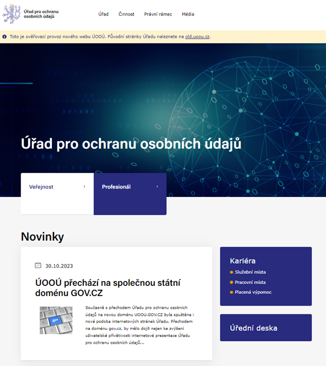Select the Profesionál section card
This screenshot has height=366, width=326.
pyautogui.click(x=130, y=194)
